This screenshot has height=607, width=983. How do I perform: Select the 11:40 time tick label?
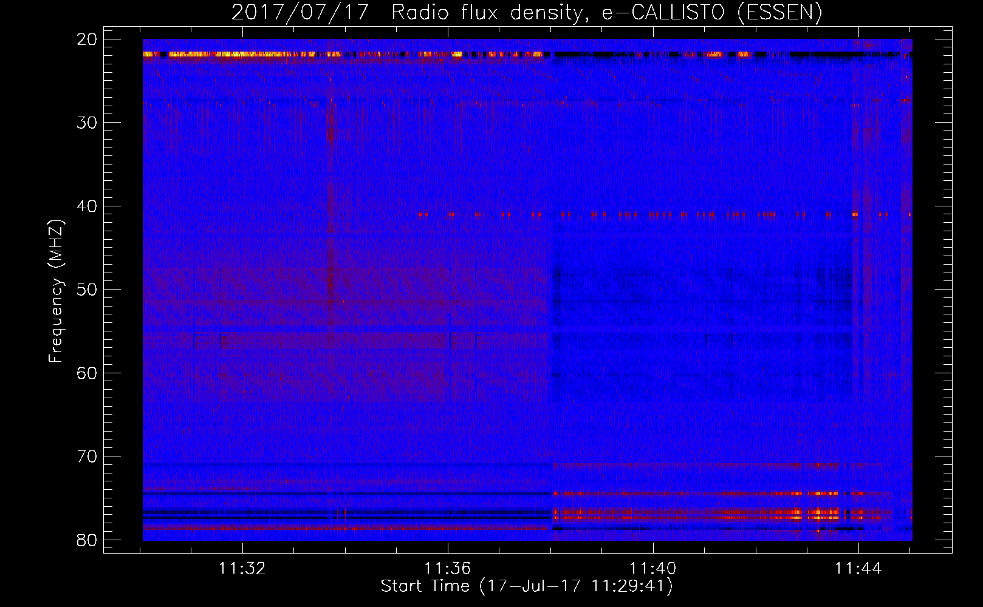point(652,569)
